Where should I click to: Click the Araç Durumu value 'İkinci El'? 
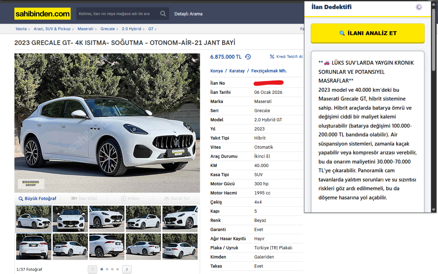pos(263,156)
